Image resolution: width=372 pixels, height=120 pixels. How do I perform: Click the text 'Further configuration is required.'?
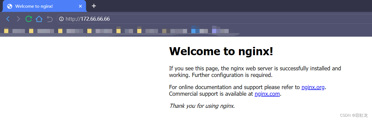(232, 75)
